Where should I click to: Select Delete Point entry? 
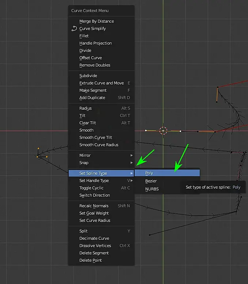tap(90, 260)
